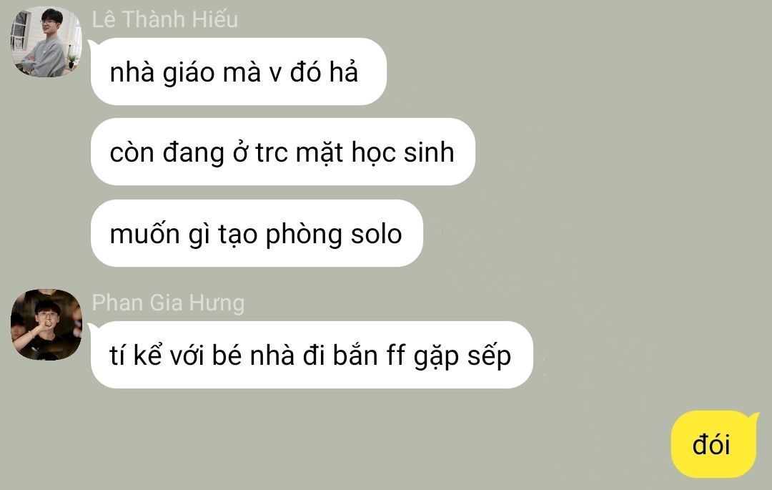This screenshot has width=772, height=490.
Task: Tap the sender name Lê Thành Hiếu
Action: [x=165, y=20]
